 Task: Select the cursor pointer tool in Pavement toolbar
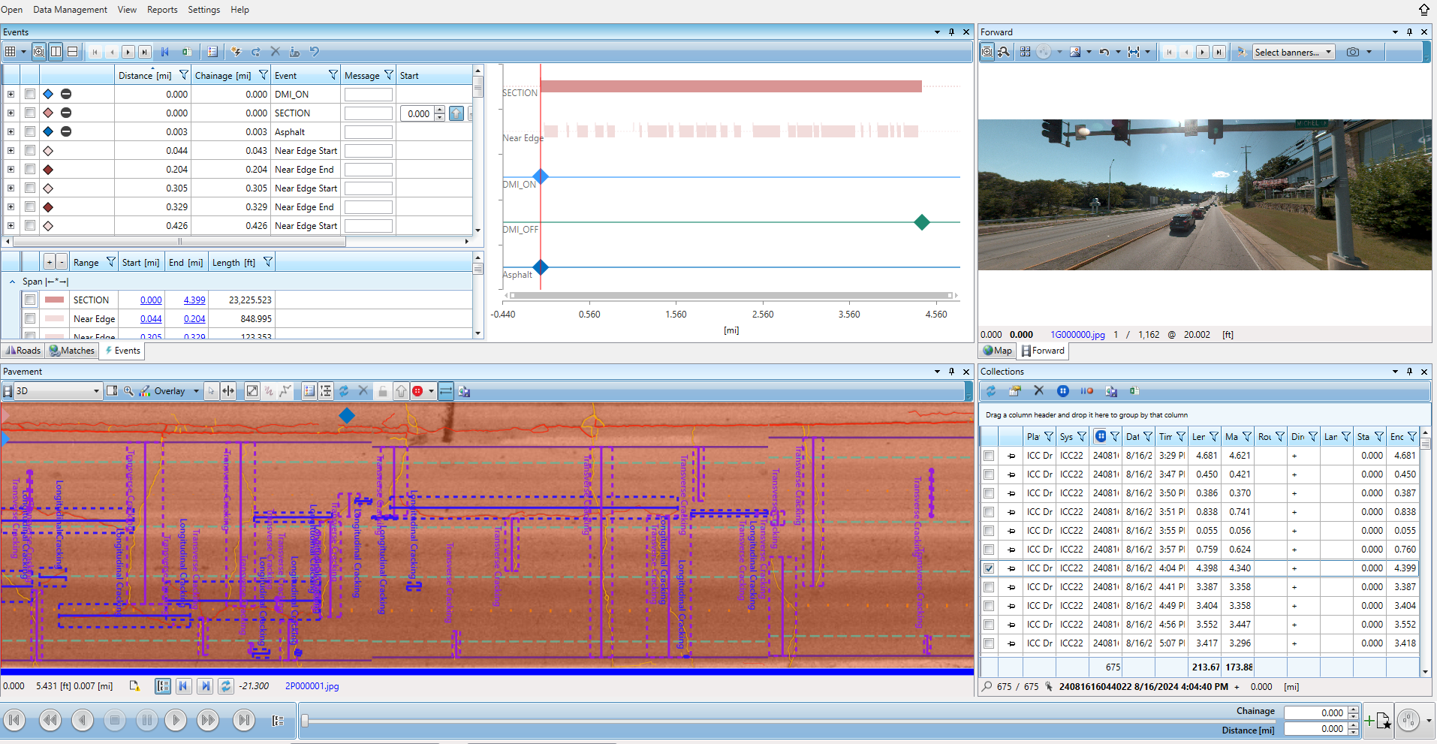click(211, 390)
